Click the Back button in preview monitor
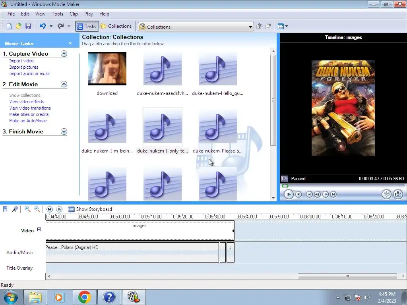The height and width of the screenshot is (305, 407). 309,194
